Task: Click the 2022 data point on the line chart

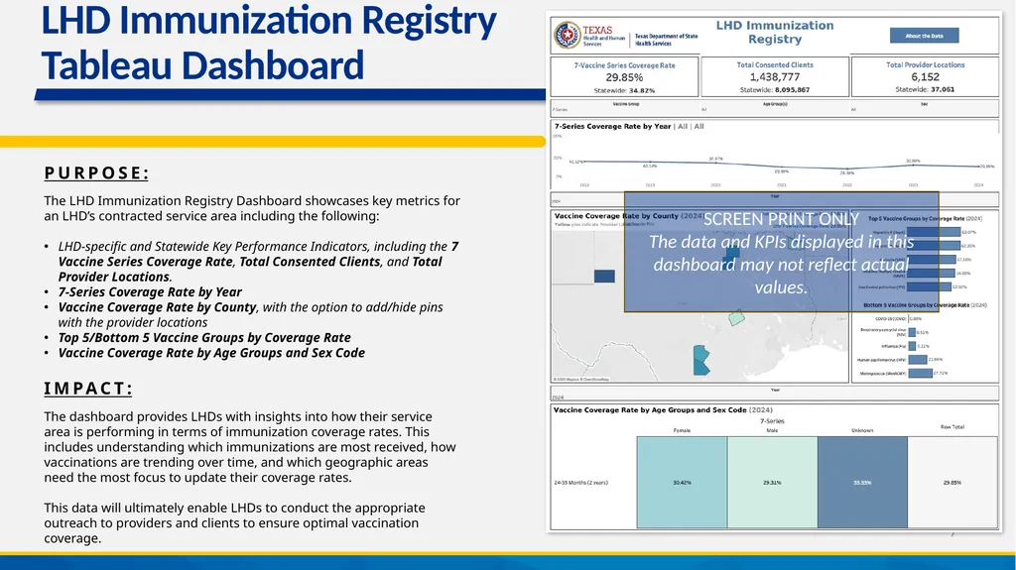Action: [x=847, y=169]
